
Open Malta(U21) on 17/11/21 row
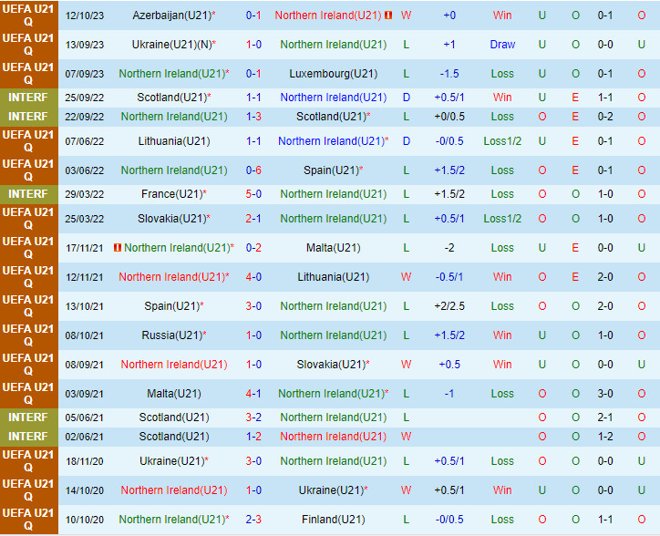click(x=334, y=248)
